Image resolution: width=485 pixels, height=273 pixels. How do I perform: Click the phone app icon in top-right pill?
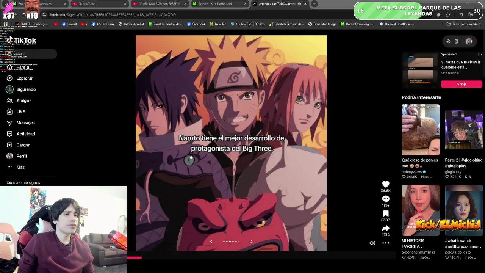(x=457, y=41)
